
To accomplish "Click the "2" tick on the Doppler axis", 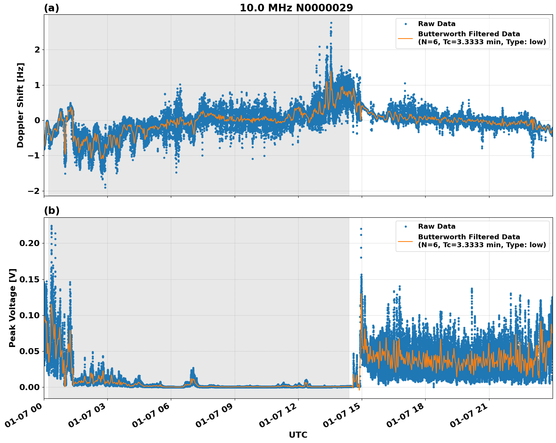I will (x=37, y=50).
